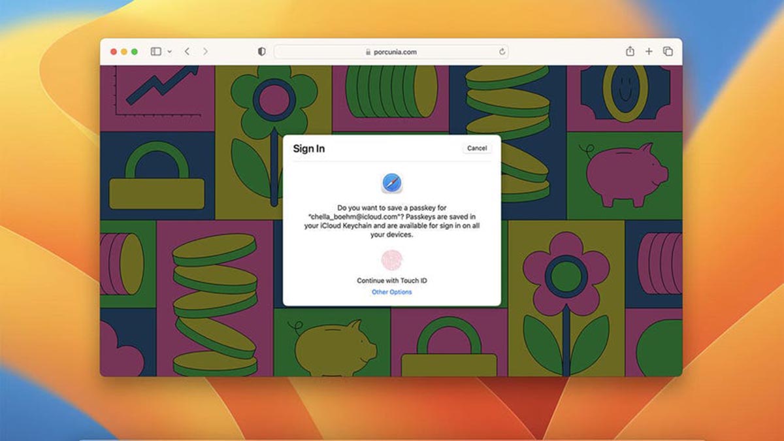The width and height of the screenshot is (784, 441).
Task: Show tab overview icon
Action: click(668, 52)
